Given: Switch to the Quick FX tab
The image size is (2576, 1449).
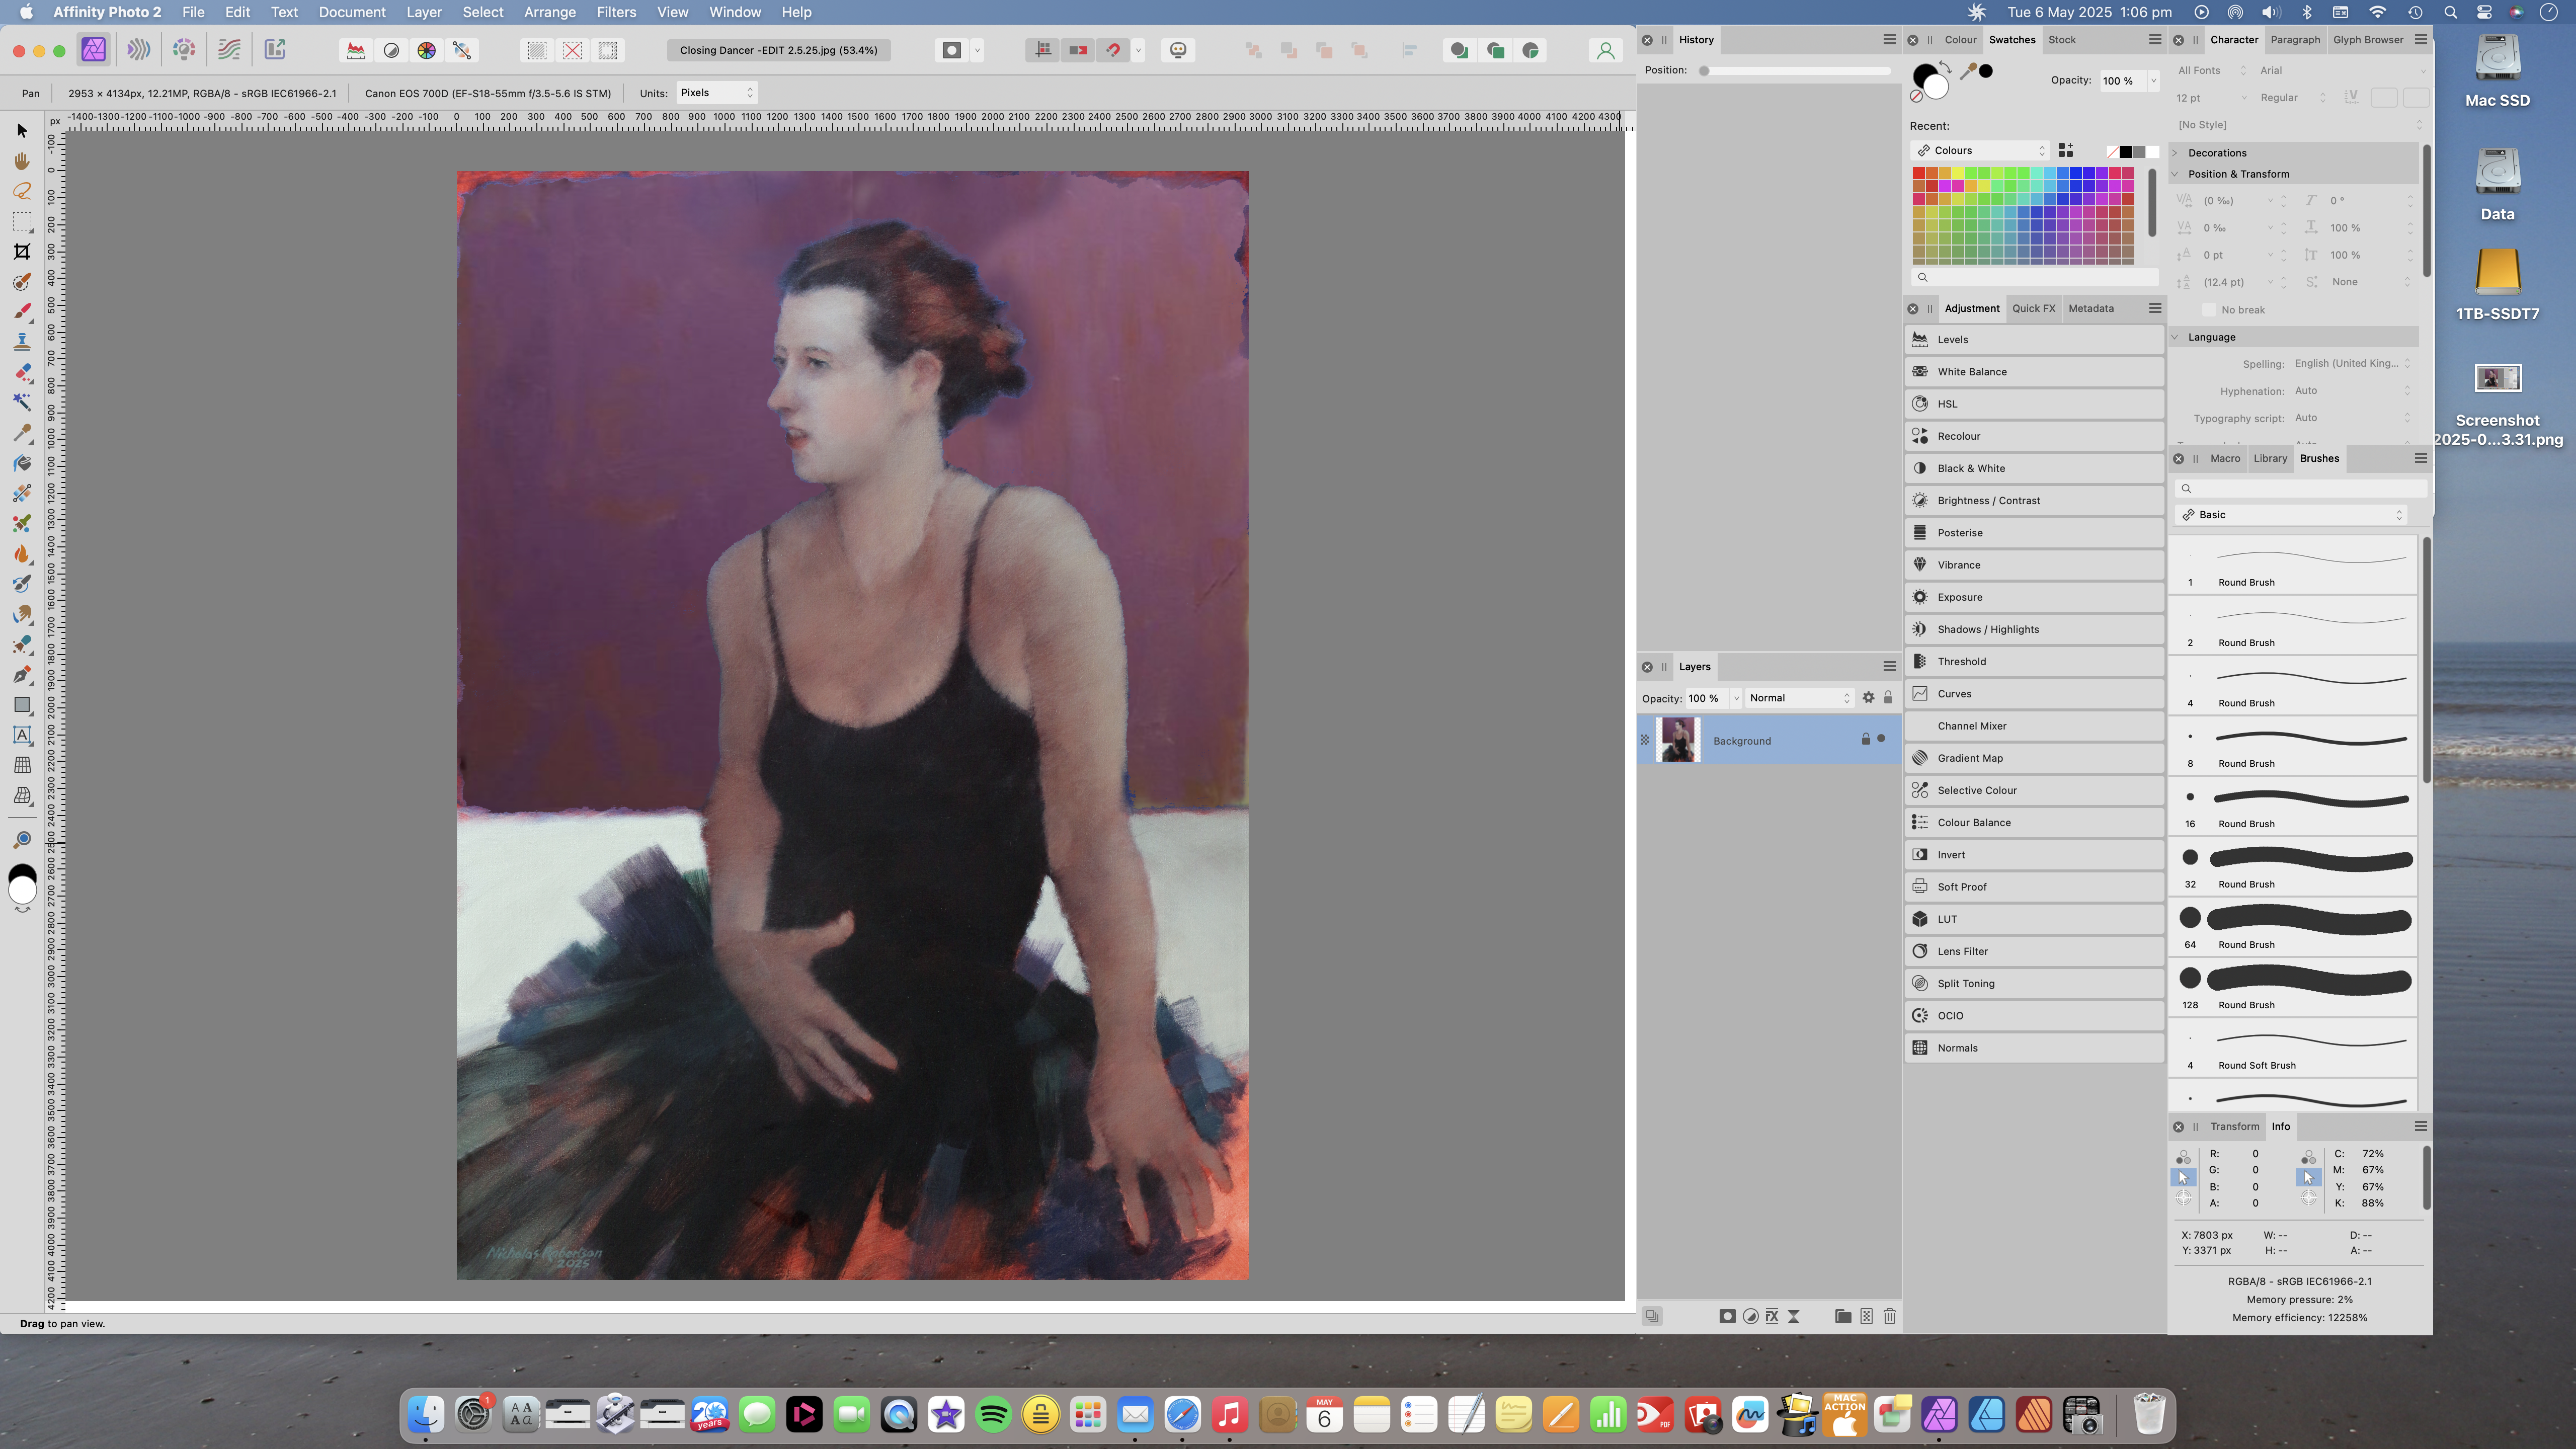Looking at the screenshot, I should [x=2033, y=308].
